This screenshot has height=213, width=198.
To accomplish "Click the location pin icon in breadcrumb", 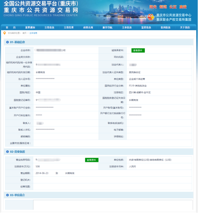I will pos(5,33).
